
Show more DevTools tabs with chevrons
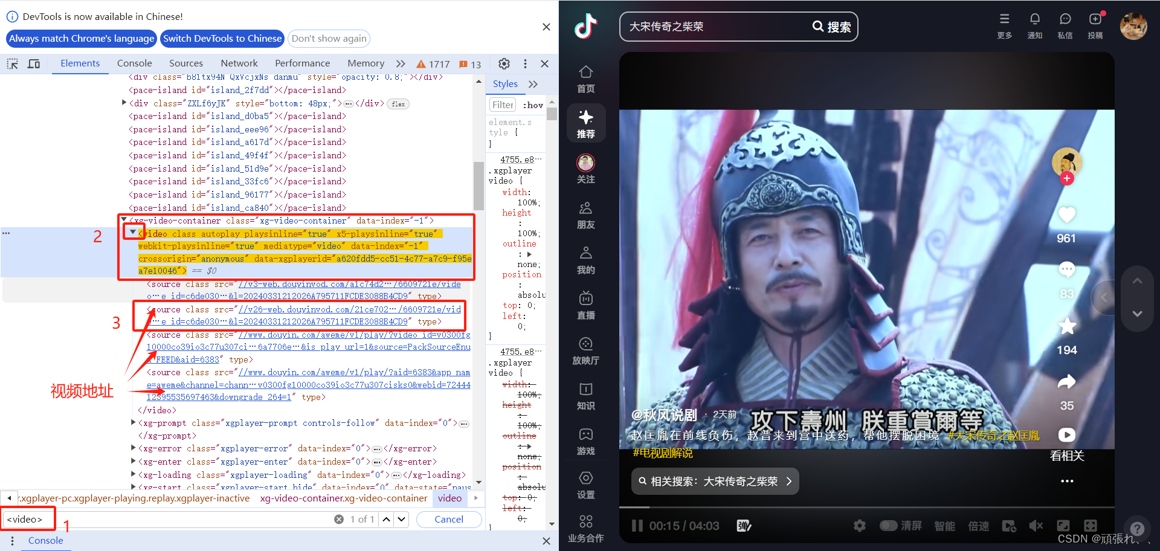click(x=401, y=63)
